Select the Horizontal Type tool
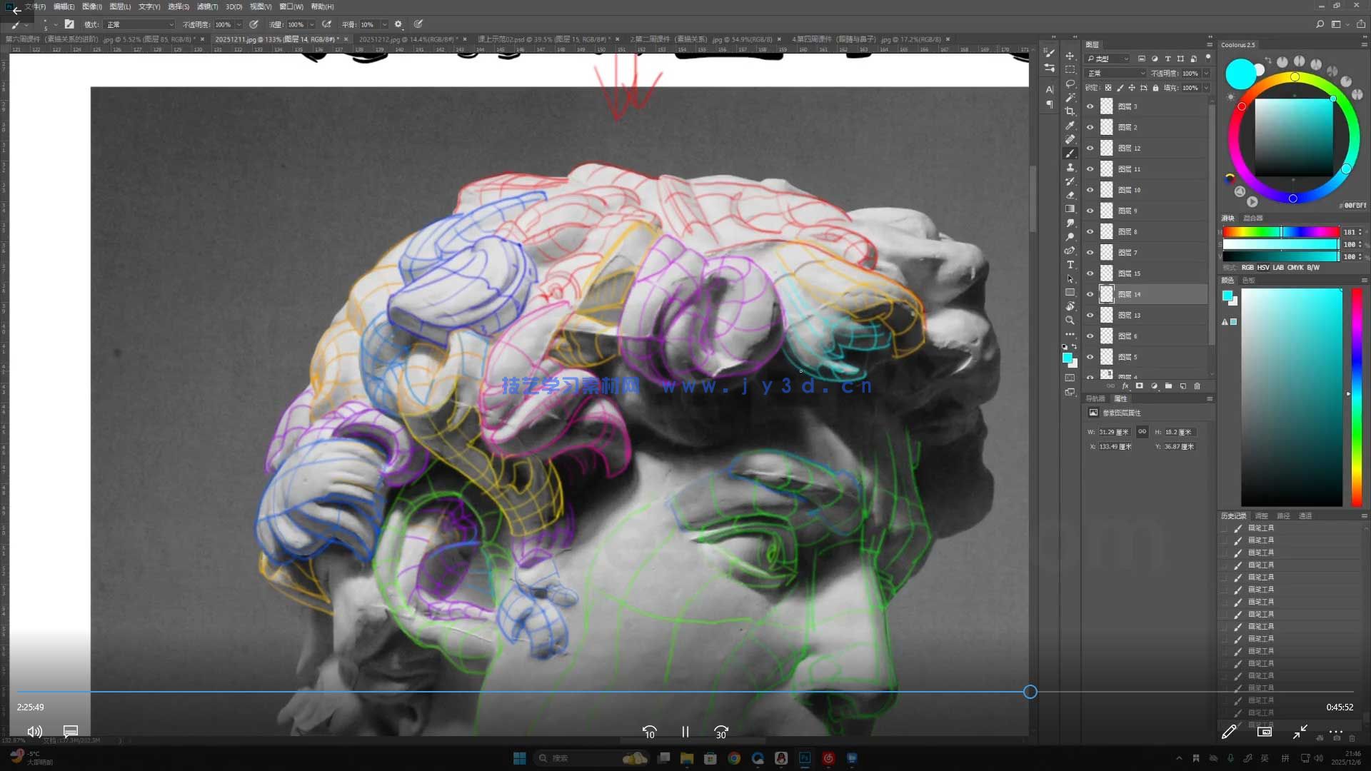The image size is (1371, 771). click(1070, 265)
